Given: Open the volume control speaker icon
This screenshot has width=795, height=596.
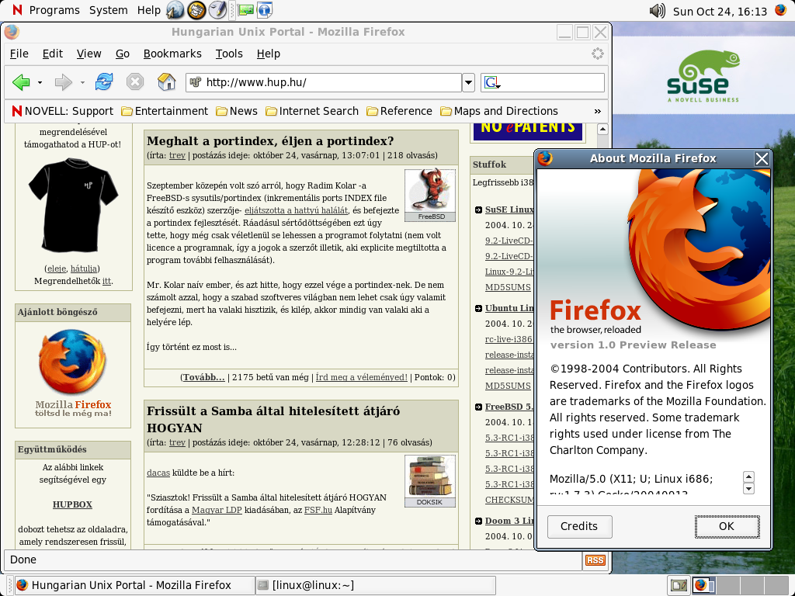Looking at the screenshot, I should [x=657, y=11].
